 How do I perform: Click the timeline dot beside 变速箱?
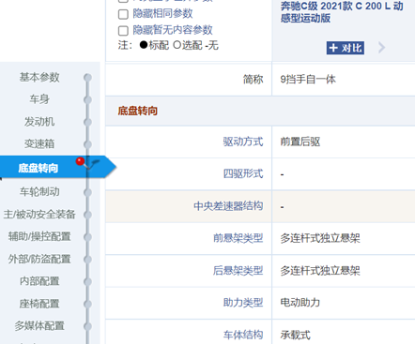pos(87,144)
